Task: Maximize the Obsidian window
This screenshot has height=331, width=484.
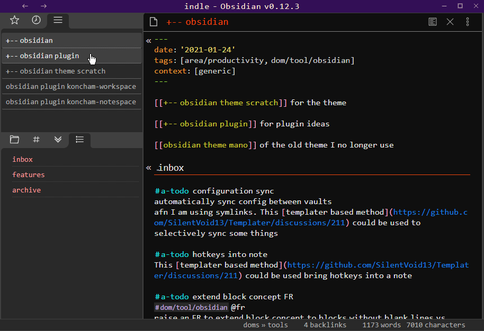Action: coord(460,6)
